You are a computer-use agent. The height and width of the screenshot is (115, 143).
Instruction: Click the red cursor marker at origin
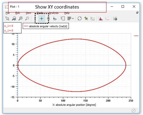click(18, 65)
